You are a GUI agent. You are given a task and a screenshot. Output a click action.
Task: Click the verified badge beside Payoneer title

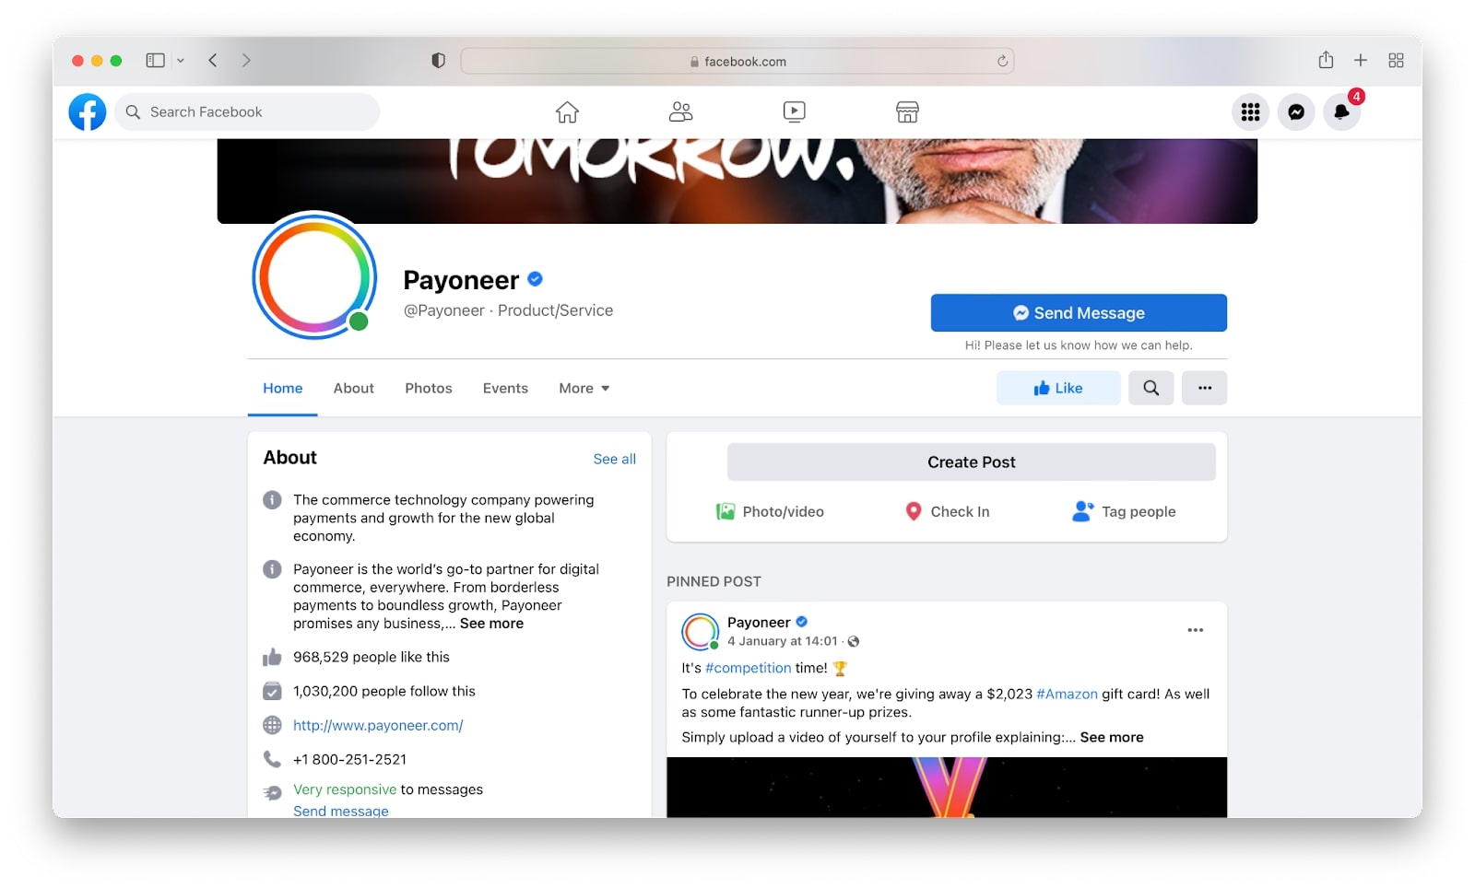[536, 279]
